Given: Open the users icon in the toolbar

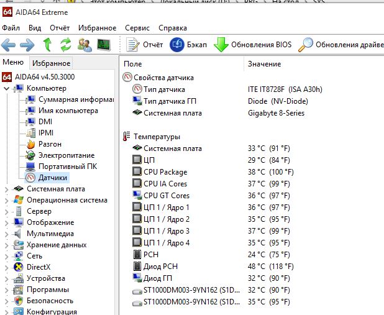Looking at the screenshot, I should [x=85, y=45].
